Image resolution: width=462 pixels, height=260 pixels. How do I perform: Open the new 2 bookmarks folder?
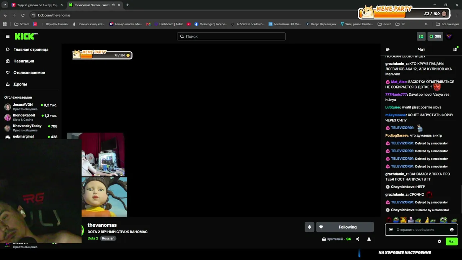click(384, 24)
